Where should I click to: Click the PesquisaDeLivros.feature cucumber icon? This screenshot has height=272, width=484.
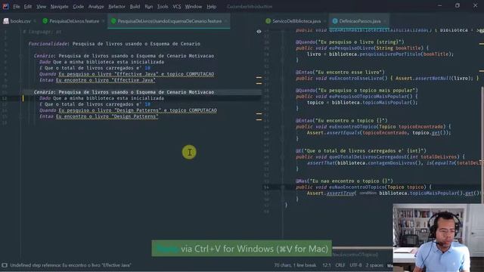(45, 21)
